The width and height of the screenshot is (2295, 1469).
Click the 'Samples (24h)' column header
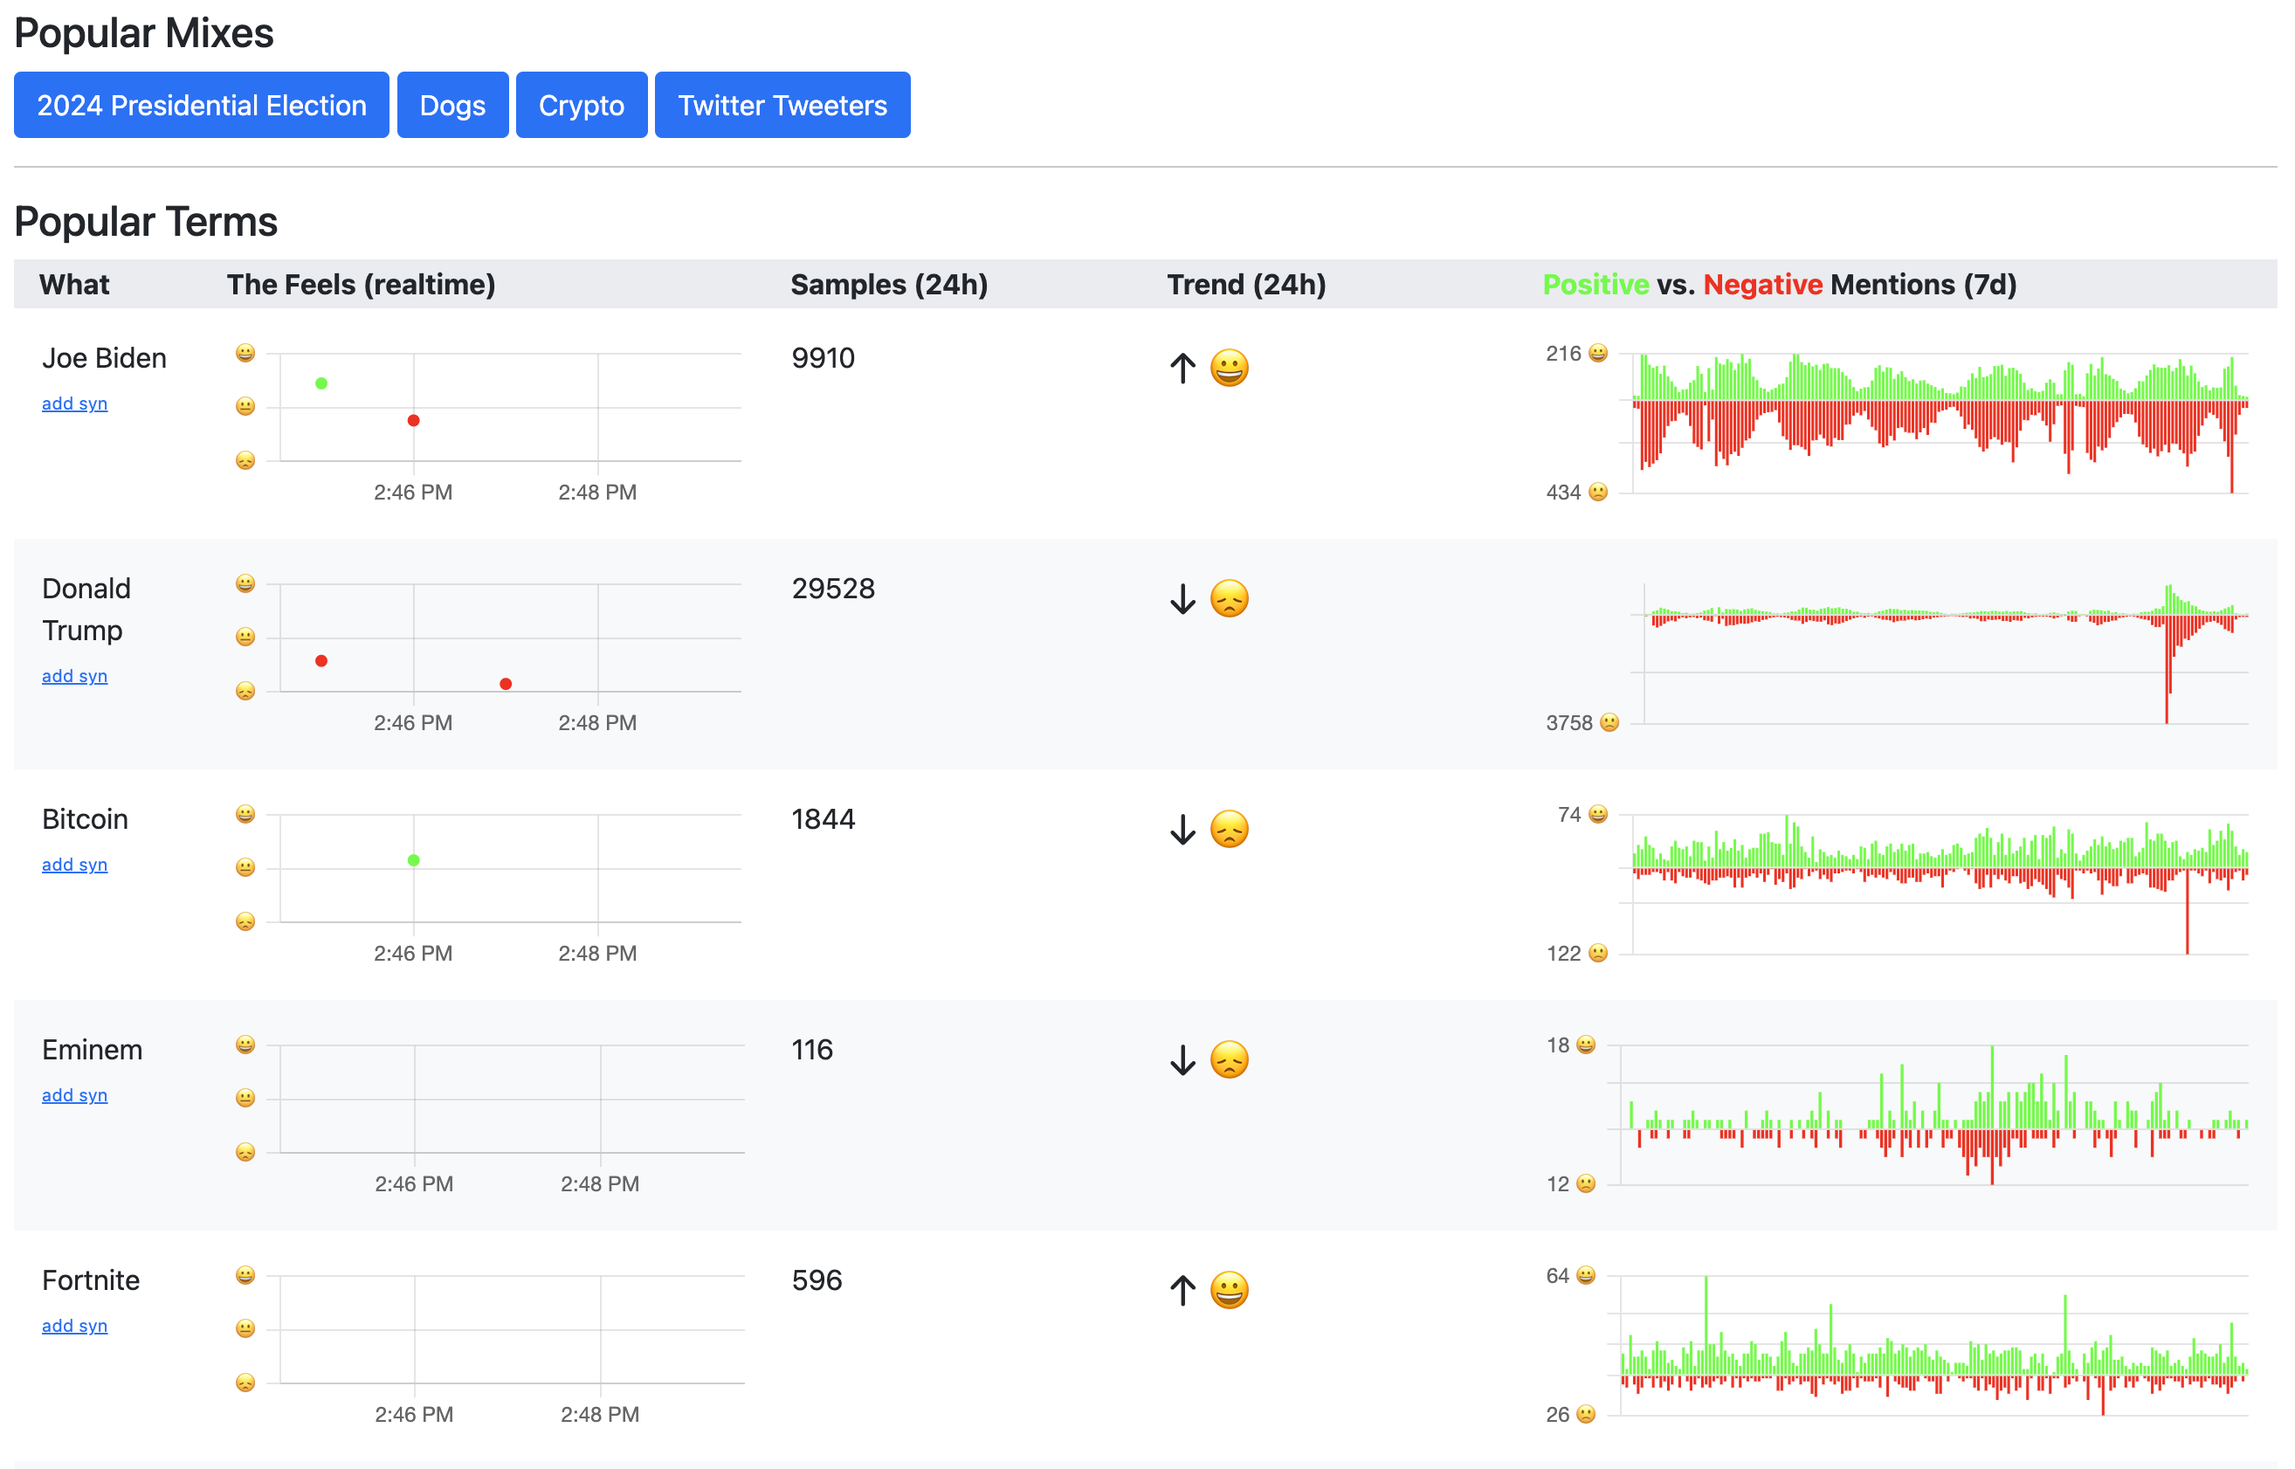tap(889, 284)
